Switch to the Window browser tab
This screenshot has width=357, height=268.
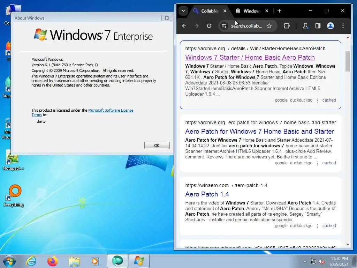coord(251,11)
